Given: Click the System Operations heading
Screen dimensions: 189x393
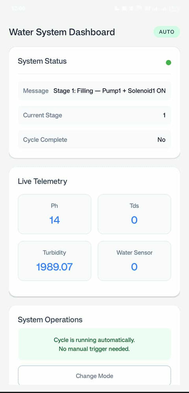Looking at the screenshot, I should 50,320.
